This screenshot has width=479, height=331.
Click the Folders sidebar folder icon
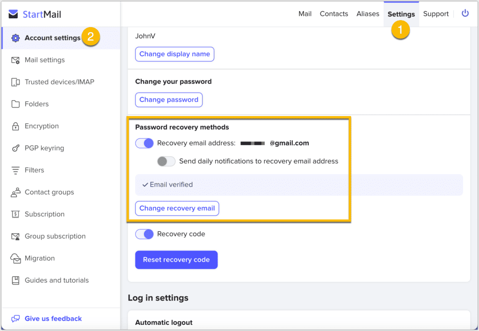tap(15, 104)
